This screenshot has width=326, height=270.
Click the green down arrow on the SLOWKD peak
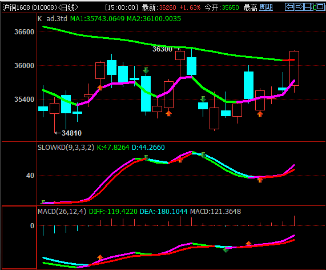click(x=203, y=155)
